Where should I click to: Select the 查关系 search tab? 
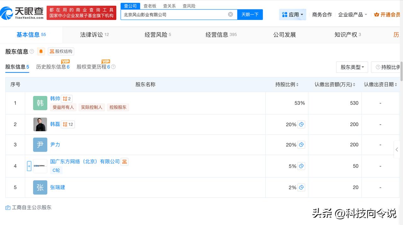pyautogui.click(x=169, y=6)
